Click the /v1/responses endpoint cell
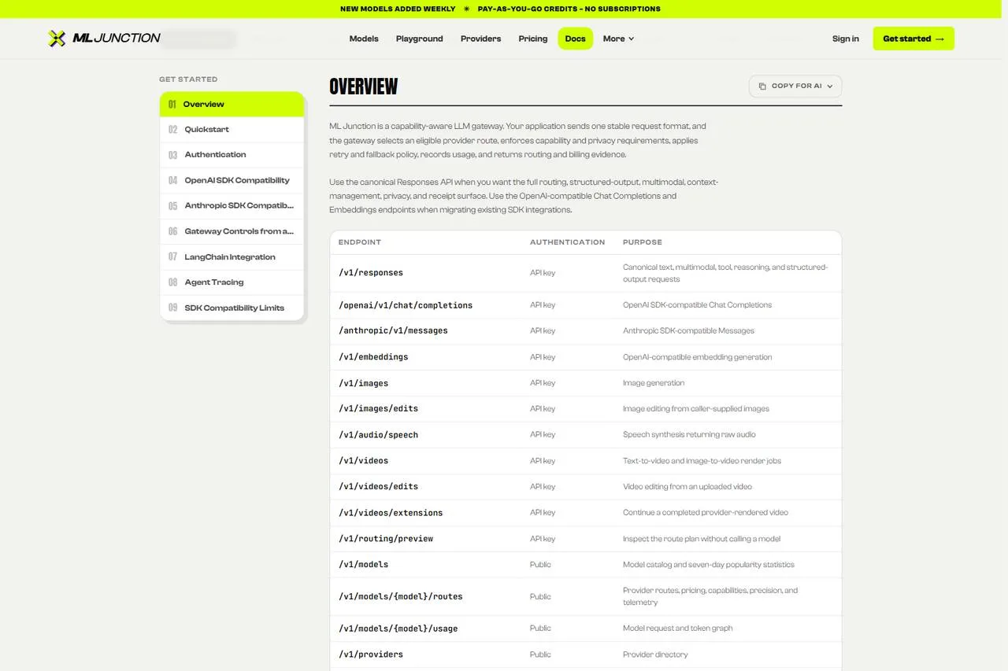1008x671 pixels. (371, 273)
